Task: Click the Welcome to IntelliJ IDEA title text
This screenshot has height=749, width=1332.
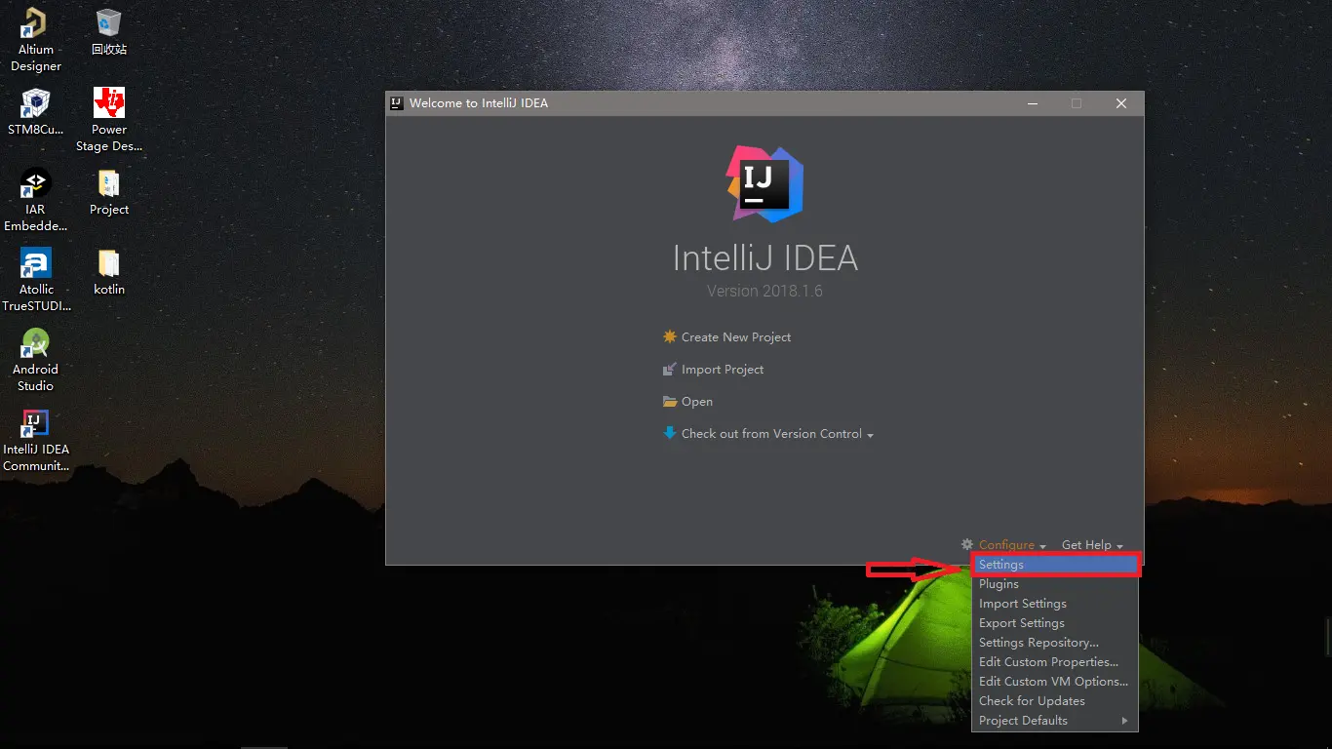Action: click(479, 103)
